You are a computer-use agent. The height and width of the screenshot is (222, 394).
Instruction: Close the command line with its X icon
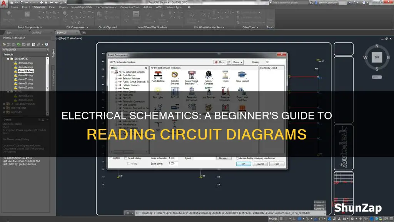tap(128, 213)
